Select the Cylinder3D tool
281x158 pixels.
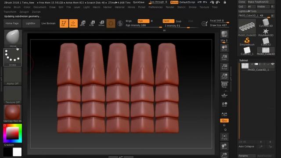266,23
